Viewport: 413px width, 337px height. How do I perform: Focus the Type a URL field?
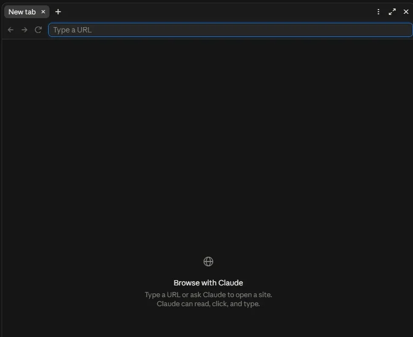(231, 30)
